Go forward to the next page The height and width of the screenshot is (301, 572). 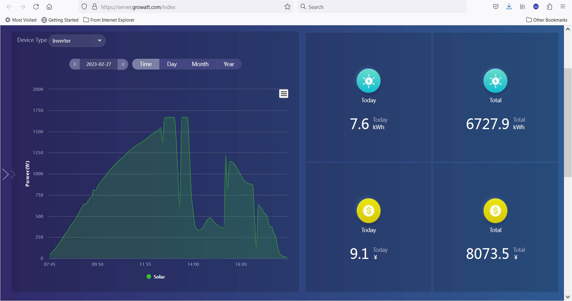point(23,7)
